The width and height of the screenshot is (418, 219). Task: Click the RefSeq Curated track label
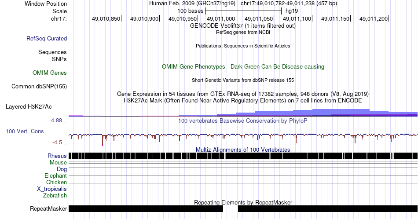[x=47, y=38]
